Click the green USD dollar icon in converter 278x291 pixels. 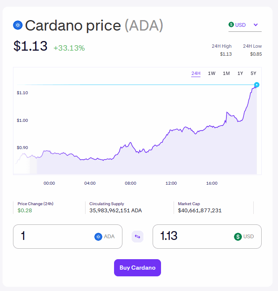[x=238, y=237]
